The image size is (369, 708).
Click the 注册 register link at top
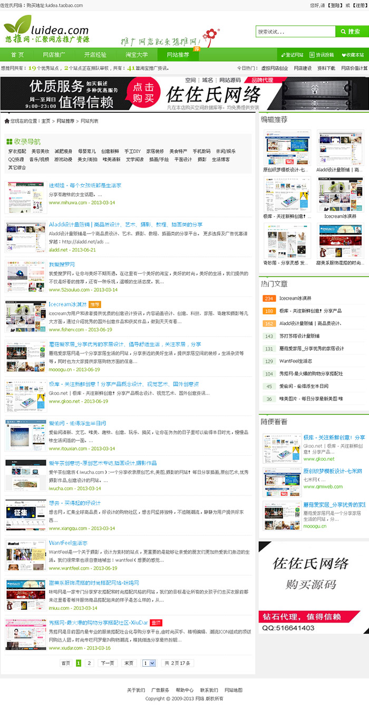360,5
